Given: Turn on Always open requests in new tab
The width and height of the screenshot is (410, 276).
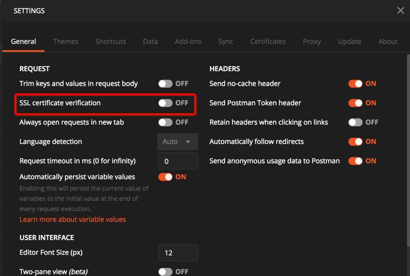Looking at the screenshot, I should click(166, 122).
